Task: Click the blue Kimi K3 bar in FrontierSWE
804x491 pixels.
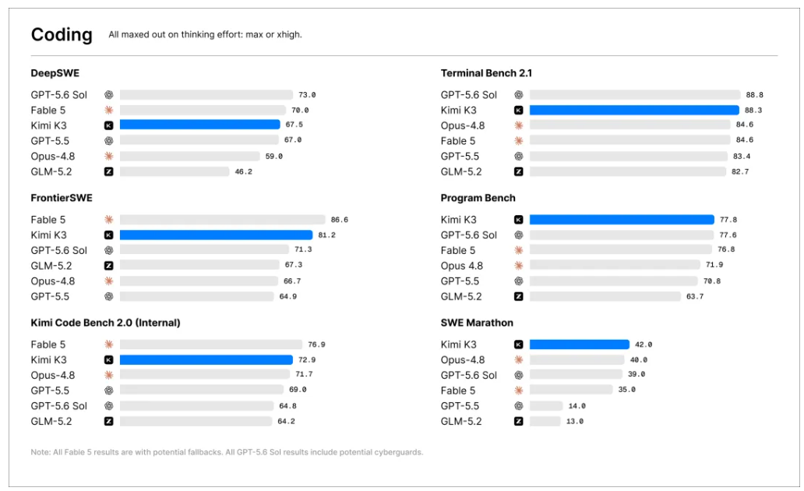Action: point(216,235)
